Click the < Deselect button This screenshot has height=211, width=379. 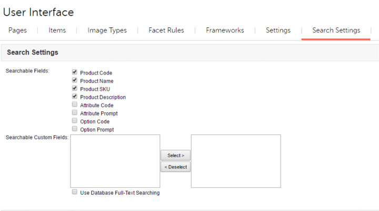pyautogui.click(x=175, y=167)
